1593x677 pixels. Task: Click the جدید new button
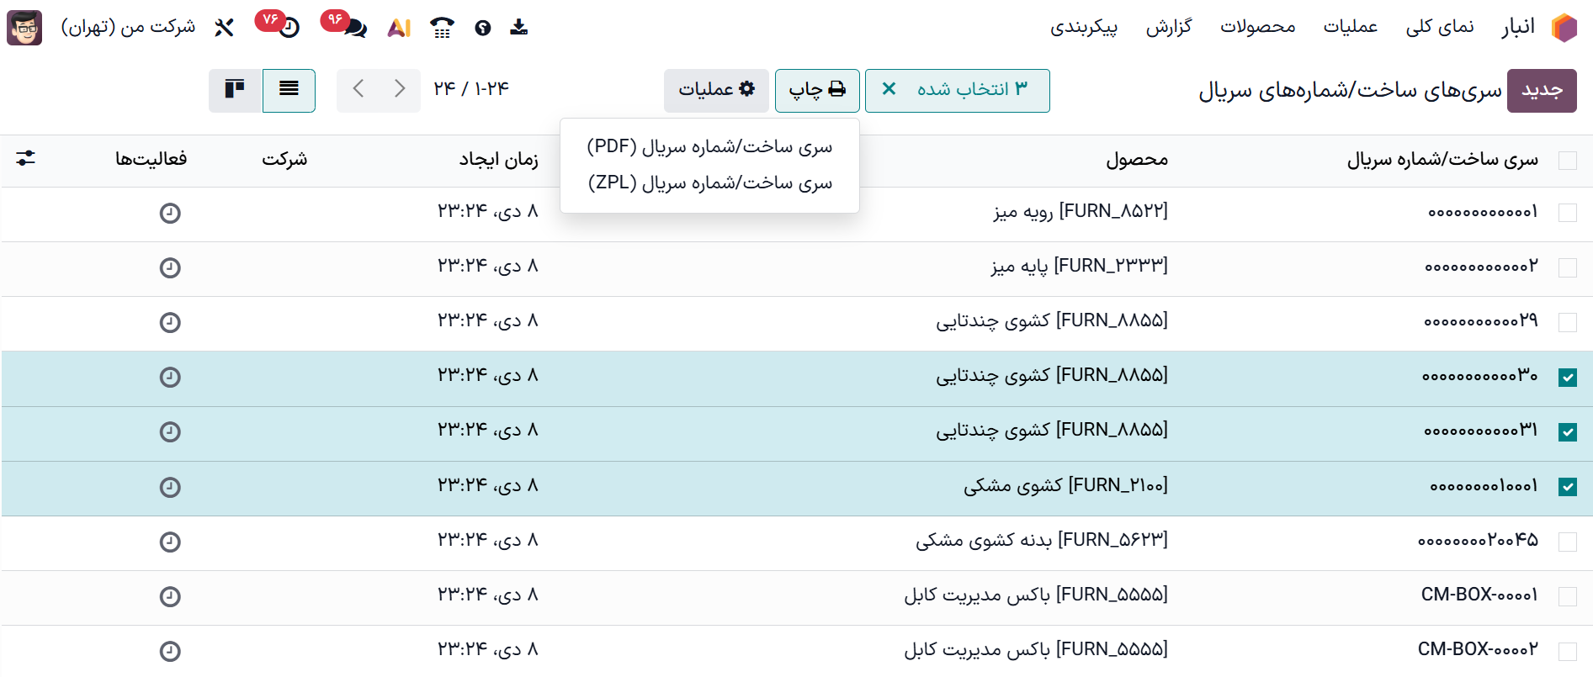(x=1542, y=90)
